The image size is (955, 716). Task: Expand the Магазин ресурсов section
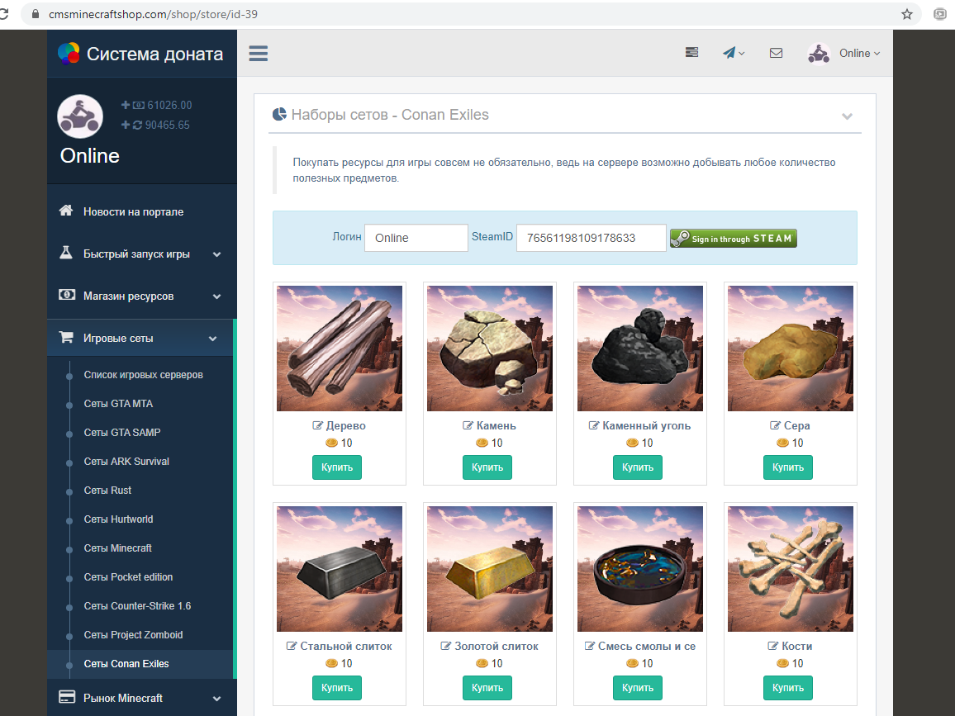(141, 296)
